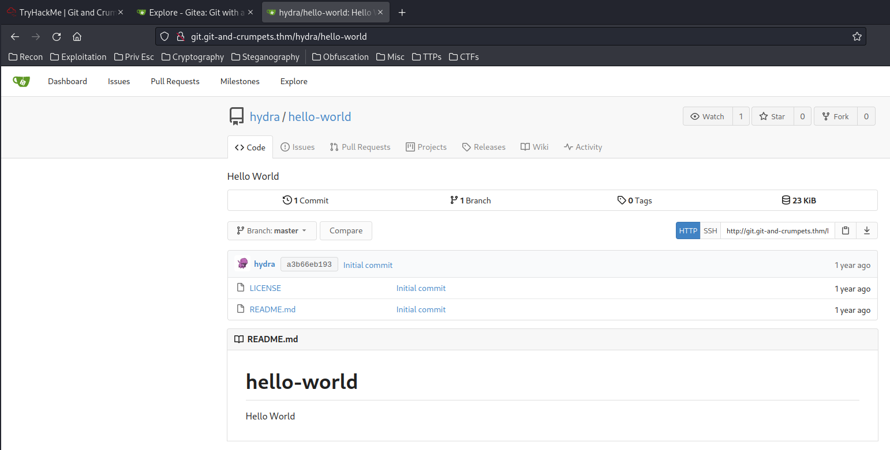Image resolution: width=890 pixels, height=450 pixels.
Task: Click the Compare button
Action: [x=346, y=230]
